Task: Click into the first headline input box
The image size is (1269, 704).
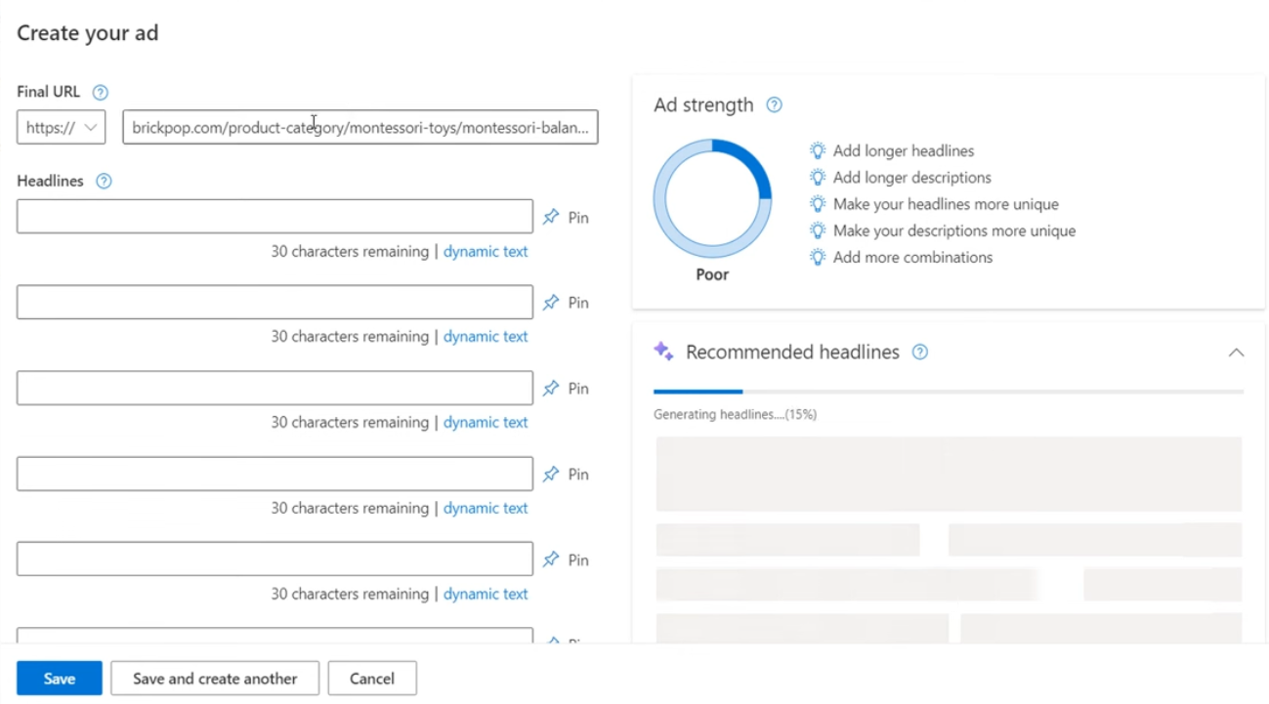Action: (275, 217)
